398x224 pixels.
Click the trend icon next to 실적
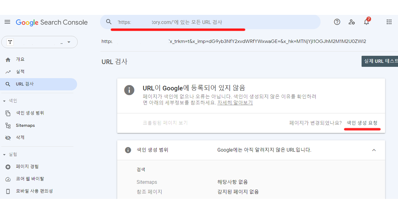[x=8, y=72]
